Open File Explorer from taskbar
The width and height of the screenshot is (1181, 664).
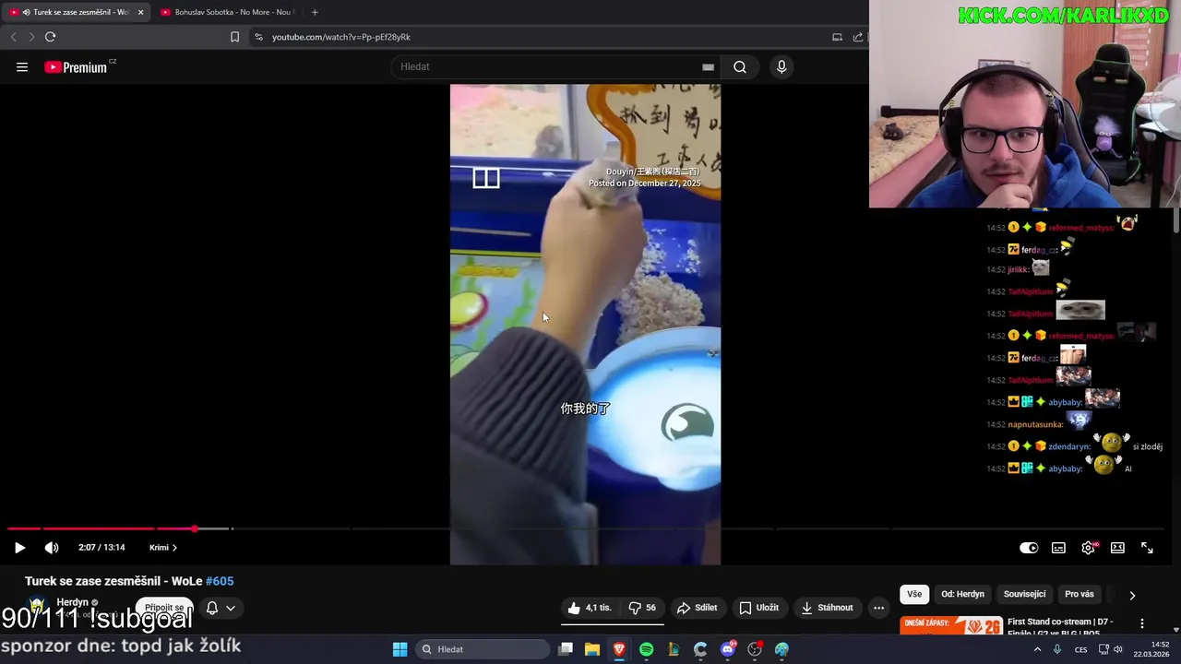[x=592, y=649]
